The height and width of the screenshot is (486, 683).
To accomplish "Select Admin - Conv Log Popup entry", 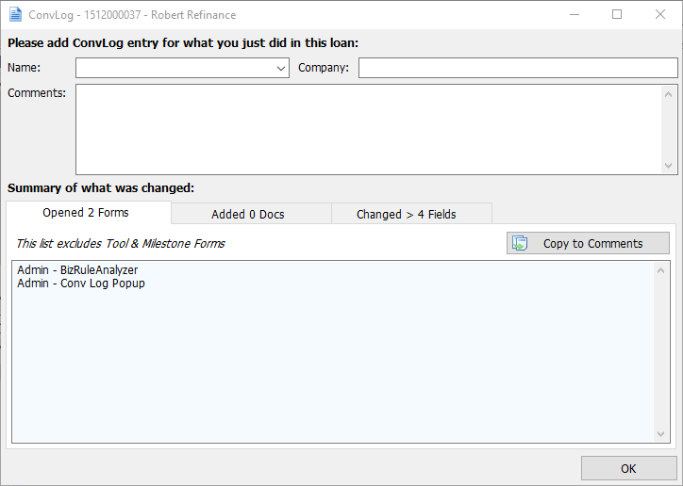I will click(x=81, y=283).
